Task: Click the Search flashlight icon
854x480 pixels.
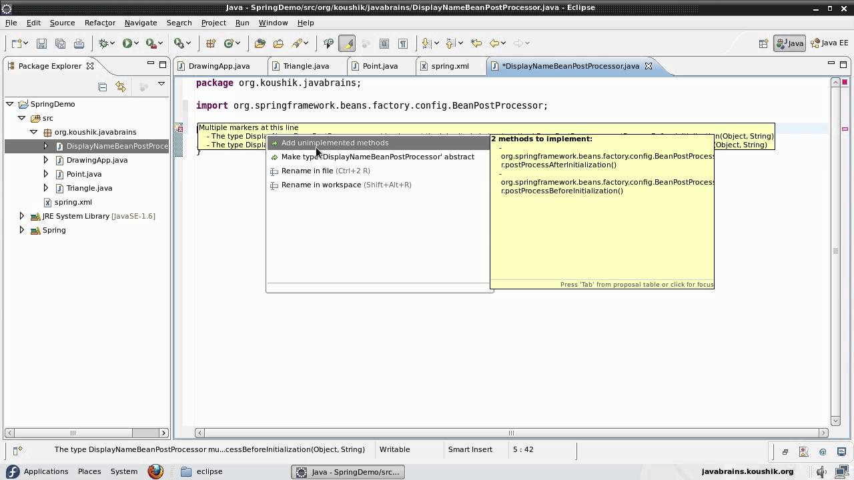Action: [x=298, y=43]
